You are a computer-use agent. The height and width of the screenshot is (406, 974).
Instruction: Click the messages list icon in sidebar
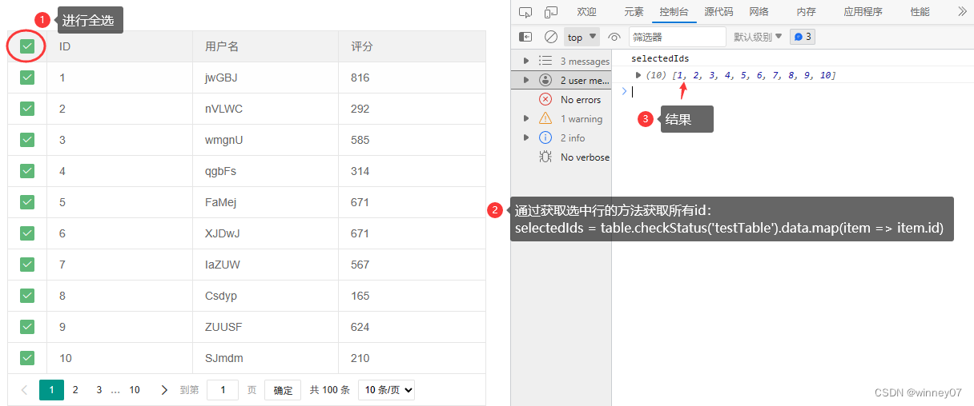pyautogui.click(x=545, y=61)
